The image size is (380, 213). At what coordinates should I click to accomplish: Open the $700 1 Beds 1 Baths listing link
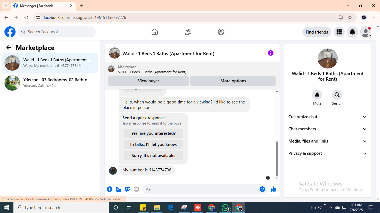(x=152, y=72)
